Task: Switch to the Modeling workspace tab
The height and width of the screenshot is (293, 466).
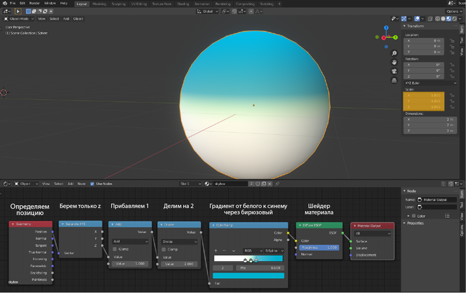Action: point(99,4)
